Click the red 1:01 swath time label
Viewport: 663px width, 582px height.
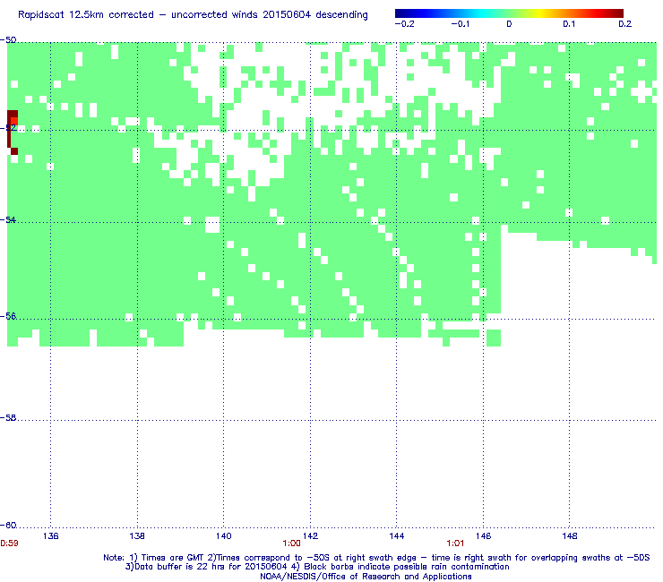pyautogui.click(x=455, y=543)
